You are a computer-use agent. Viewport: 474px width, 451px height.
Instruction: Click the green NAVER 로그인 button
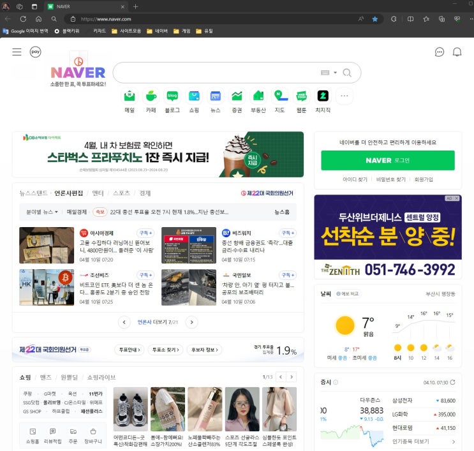coord(387,161)
